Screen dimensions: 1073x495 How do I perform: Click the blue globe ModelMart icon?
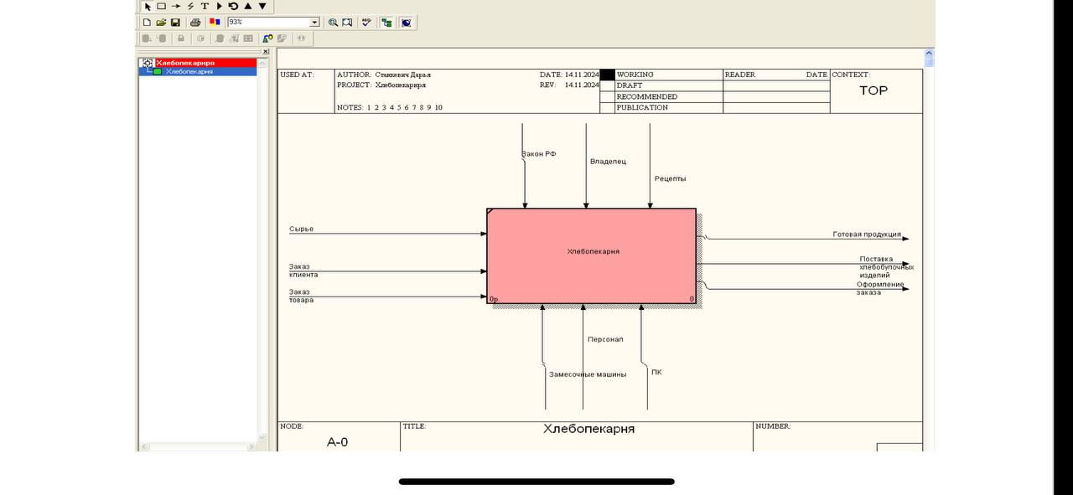[406, 23]
